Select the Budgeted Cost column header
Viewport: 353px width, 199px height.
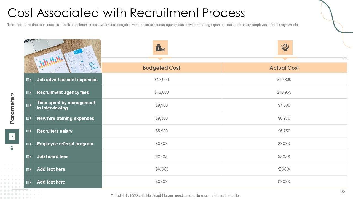click(161, 68)
